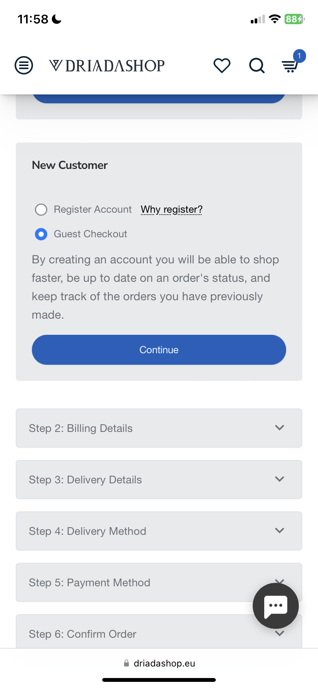Tap the lock icon beside the URL
This screenshot has height=688, width=318.
point(126,663)
